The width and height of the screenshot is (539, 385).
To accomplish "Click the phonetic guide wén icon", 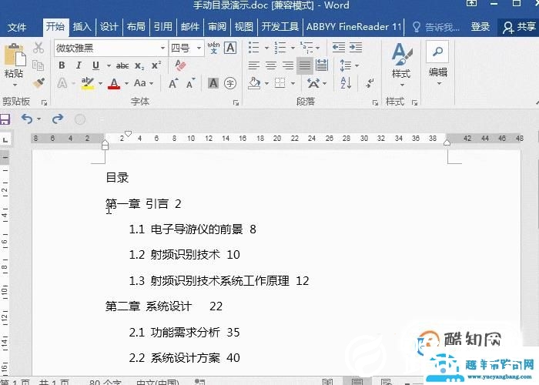I will 213,48.
